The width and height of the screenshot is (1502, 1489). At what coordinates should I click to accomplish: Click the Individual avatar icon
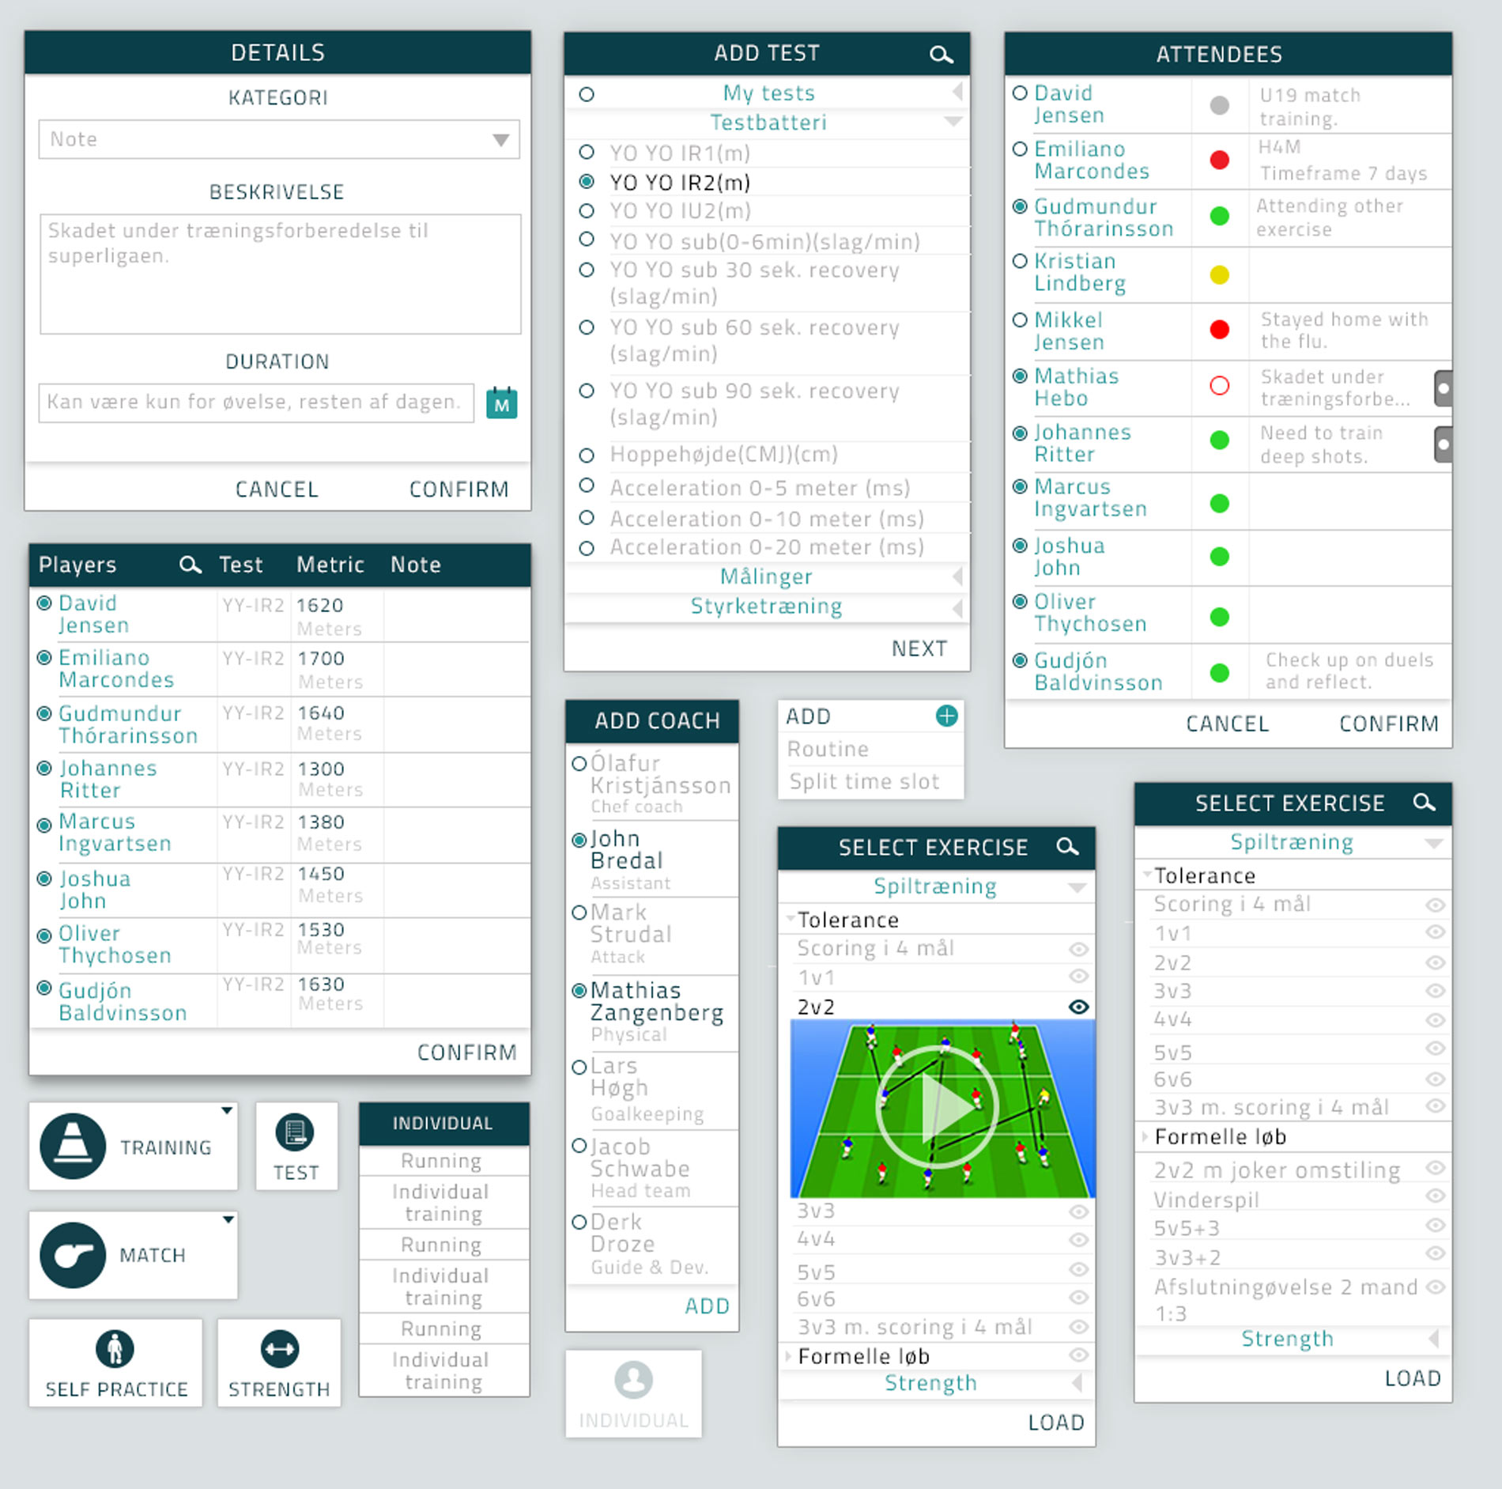(633, 1380)
